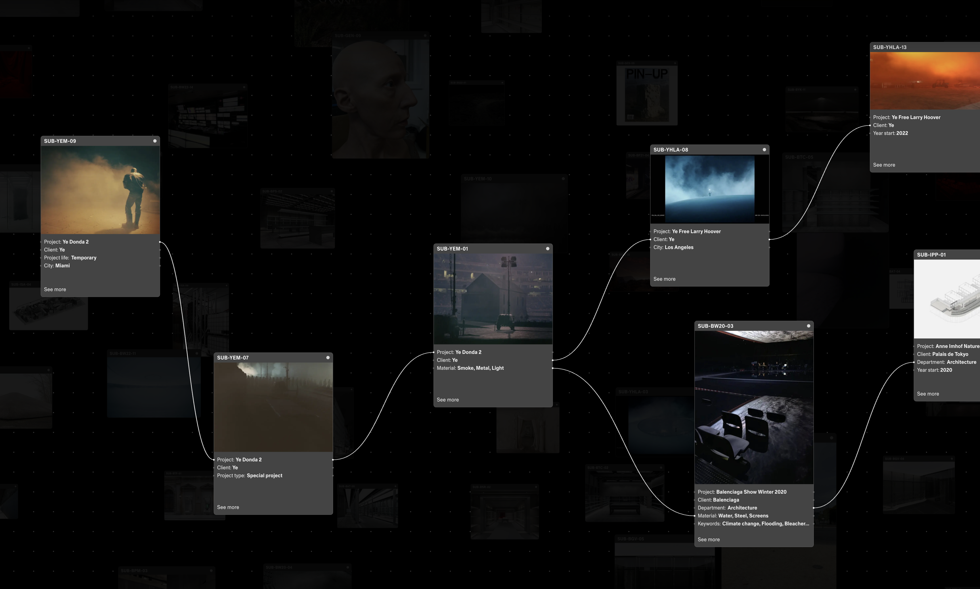Click the dot icon on SUB-YEM-09 card header

pyautogui.click(x=155, y=141)
